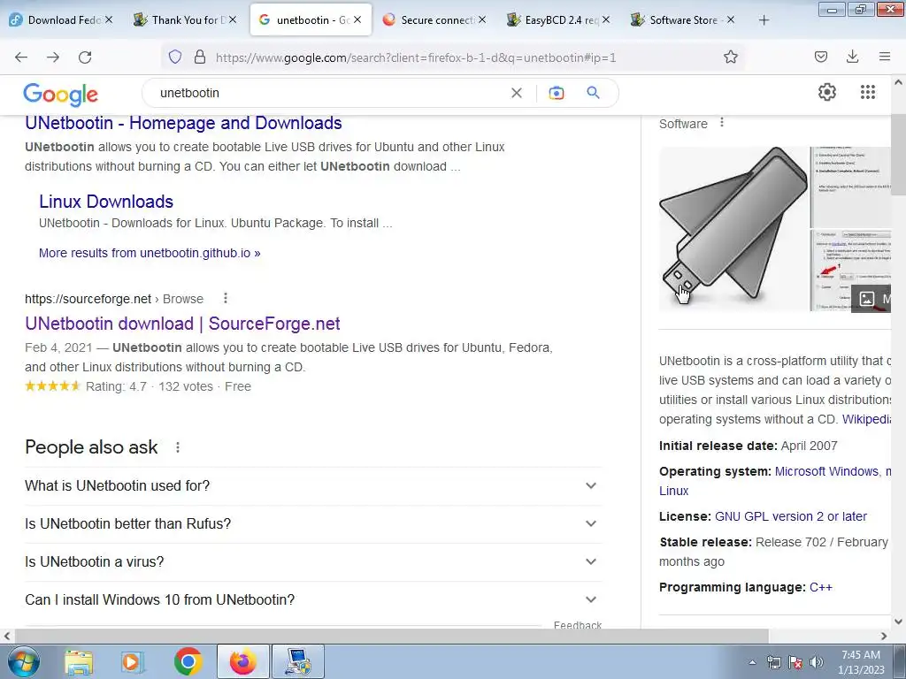Close the Download Fedora tab
The width and height of the screenshot is (906, 679).
(109, 19)
